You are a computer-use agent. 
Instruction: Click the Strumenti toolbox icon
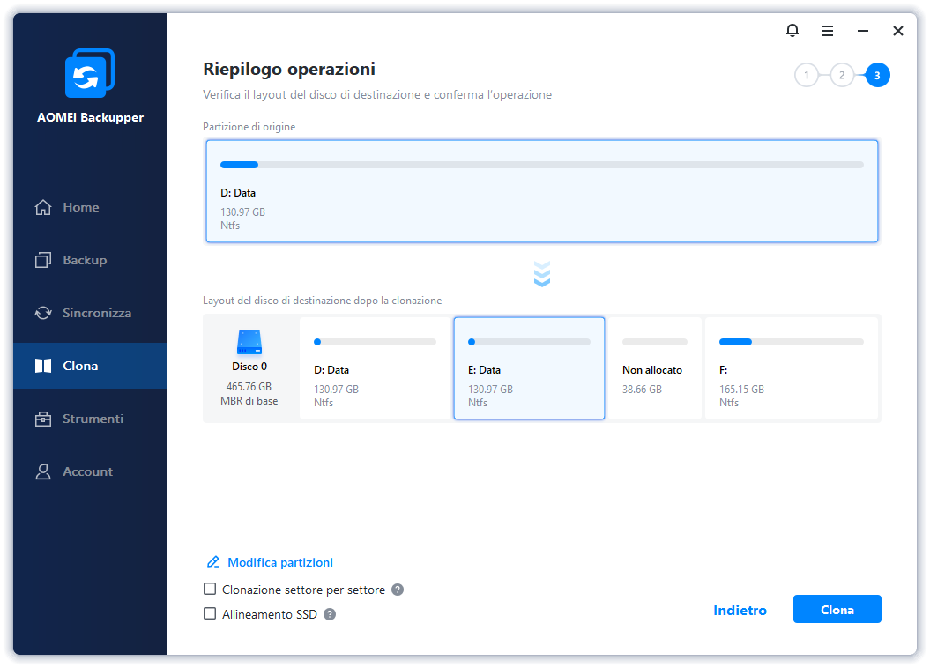tap(42, 419)
